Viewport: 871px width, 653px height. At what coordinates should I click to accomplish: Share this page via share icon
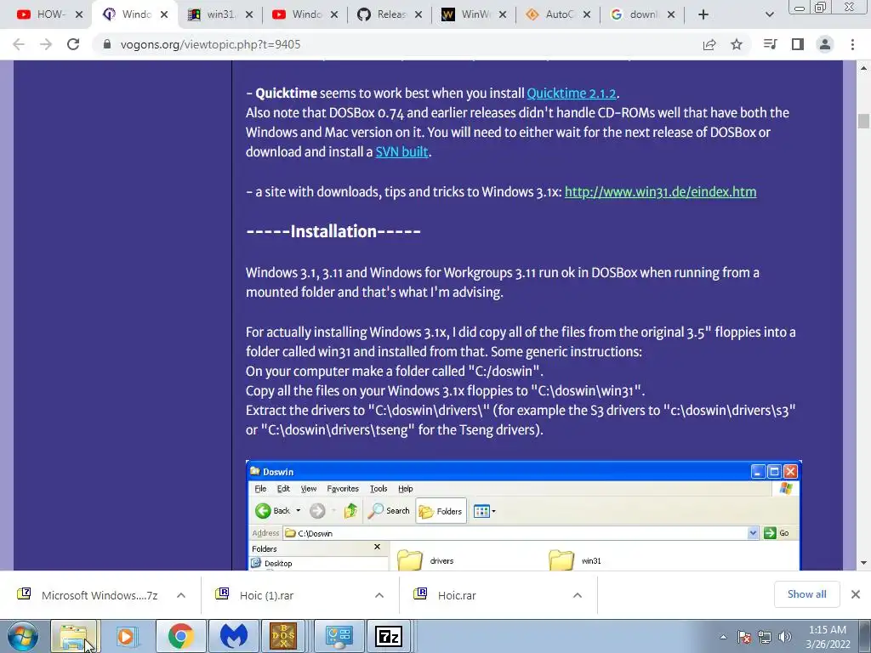tap(709, 44)
